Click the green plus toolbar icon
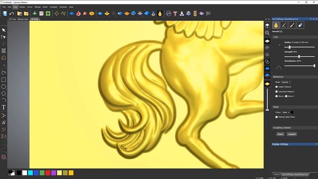The image size is (318, 179). [48, 13]
